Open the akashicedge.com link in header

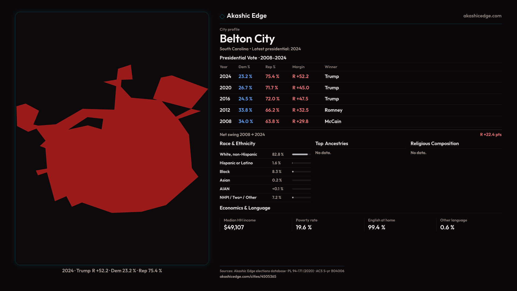click(482, 16)
